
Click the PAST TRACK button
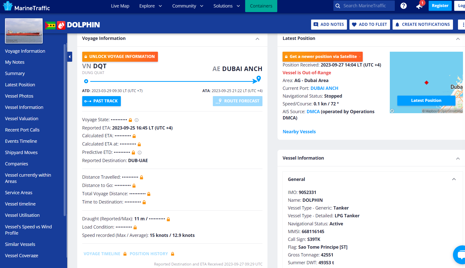click(x=101, y=101)
